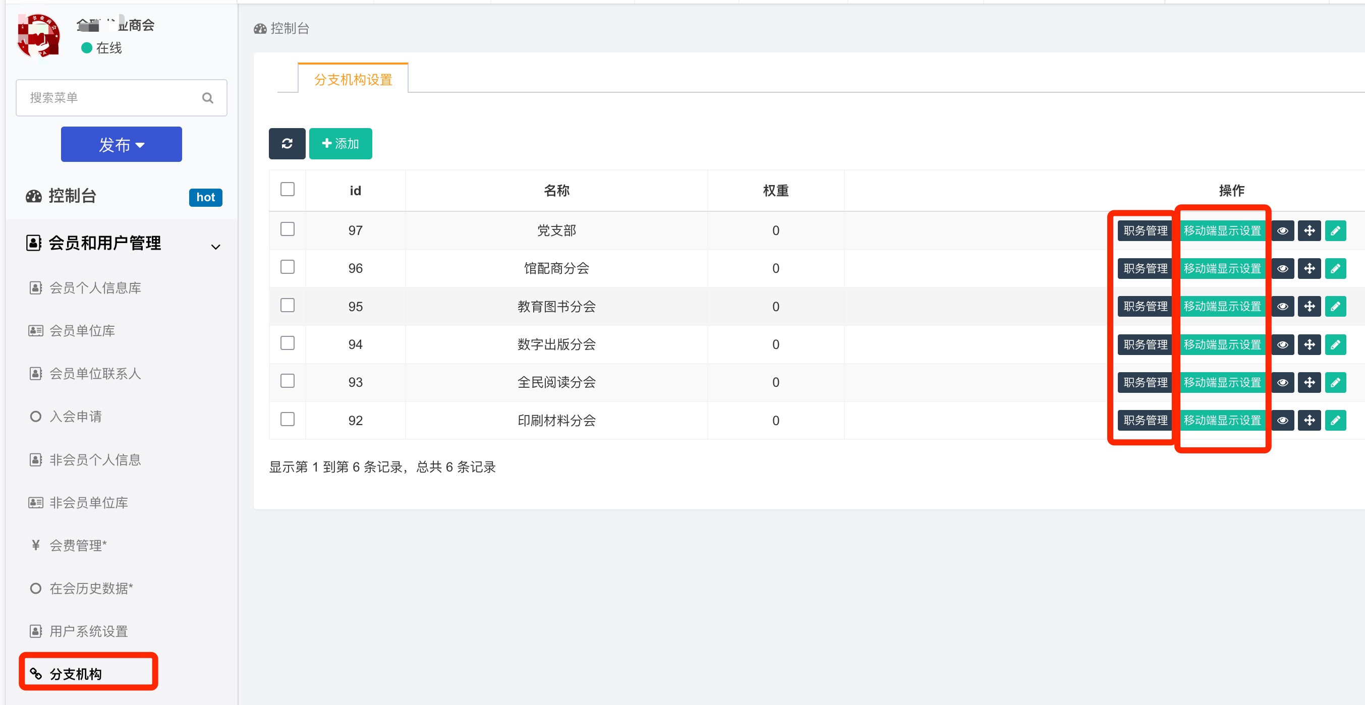Click the search magnifier icon
1365x705 pixels.
point(208,98)
